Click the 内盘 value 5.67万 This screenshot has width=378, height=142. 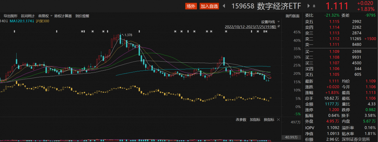point(369,122)
